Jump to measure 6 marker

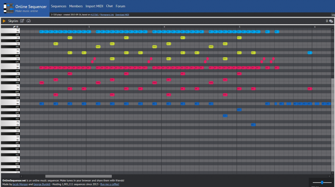[315, 27]
